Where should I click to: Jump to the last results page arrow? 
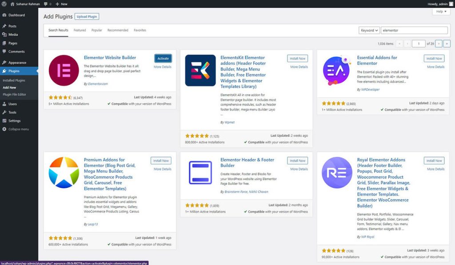coord(447,44)
